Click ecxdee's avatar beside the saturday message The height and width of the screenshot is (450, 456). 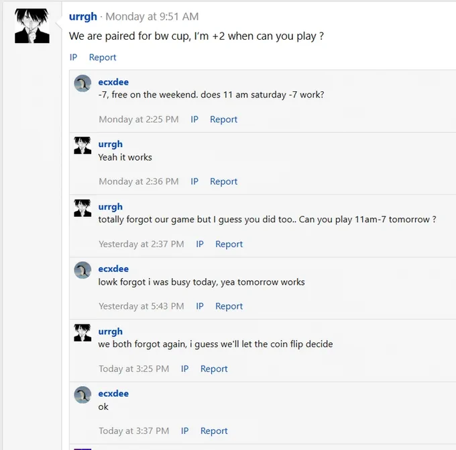click(x=82, y=83)
